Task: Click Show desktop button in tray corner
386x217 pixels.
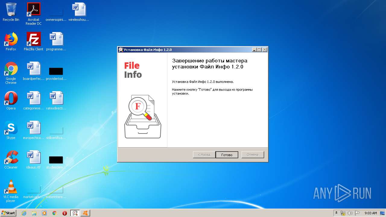Action: [x=383, y=213]
